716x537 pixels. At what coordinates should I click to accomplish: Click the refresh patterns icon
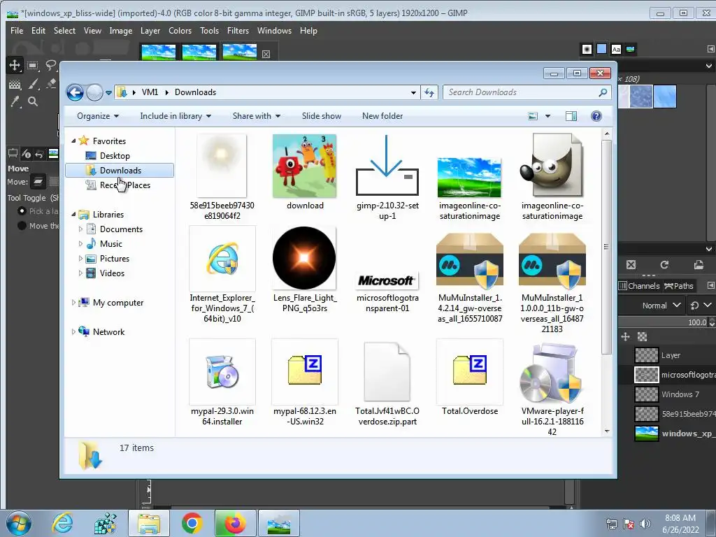coord(664,264)
